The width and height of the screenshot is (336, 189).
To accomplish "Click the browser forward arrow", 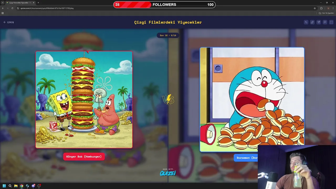I will coord(7,8).
